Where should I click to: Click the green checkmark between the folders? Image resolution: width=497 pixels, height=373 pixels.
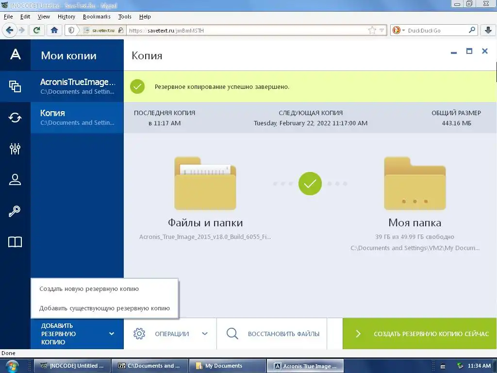click(310, 183)
